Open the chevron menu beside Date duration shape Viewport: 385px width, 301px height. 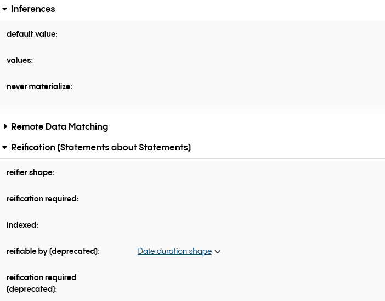[218, 252]
